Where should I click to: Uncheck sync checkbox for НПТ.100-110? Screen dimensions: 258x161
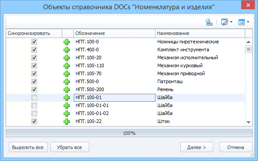[34, 65]
